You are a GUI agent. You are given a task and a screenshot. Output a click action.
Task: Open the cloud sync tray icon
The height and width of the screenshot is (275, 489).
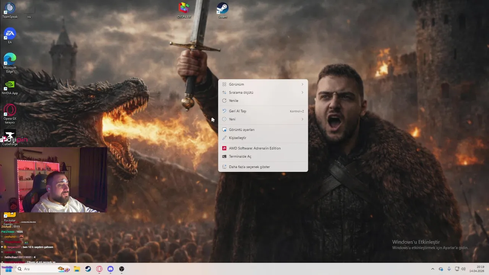(441, 269)
